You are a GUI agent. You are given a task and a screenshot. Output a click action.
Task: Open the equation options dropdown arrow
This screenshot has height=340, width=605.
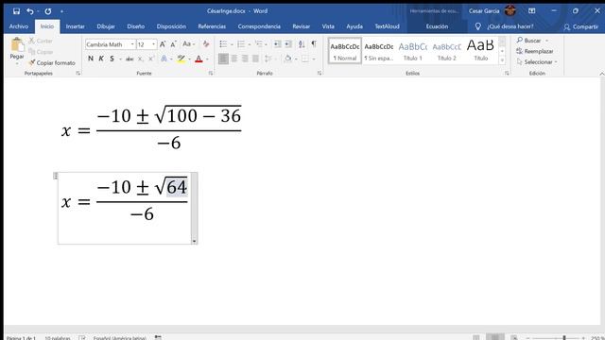(x=194, y=242)
